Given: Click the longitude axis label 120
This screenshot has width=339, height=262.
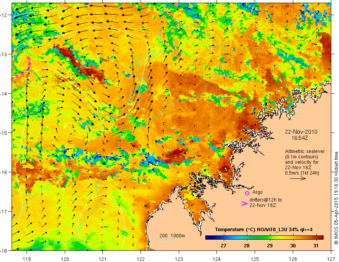Looking at the screenshot, I should click(65, 259).
